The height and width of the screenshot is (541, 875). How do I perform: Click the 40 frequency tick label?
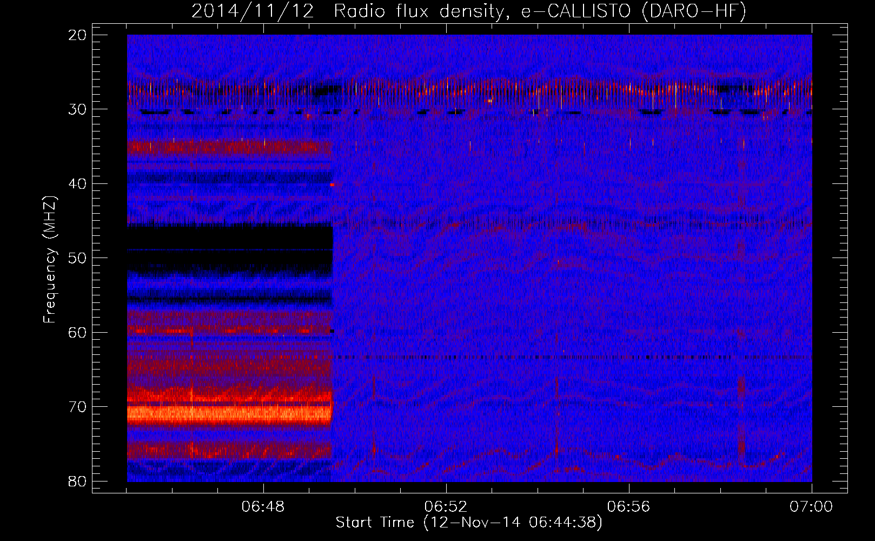tap(78, 184)
